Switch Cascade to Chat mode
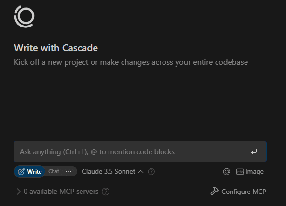The width and height of the screenshot is (286, 206). 54,172
